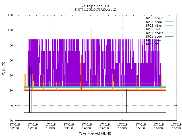Click the y-axis tick value -20

pyautogui.click(x=10, y=121)
